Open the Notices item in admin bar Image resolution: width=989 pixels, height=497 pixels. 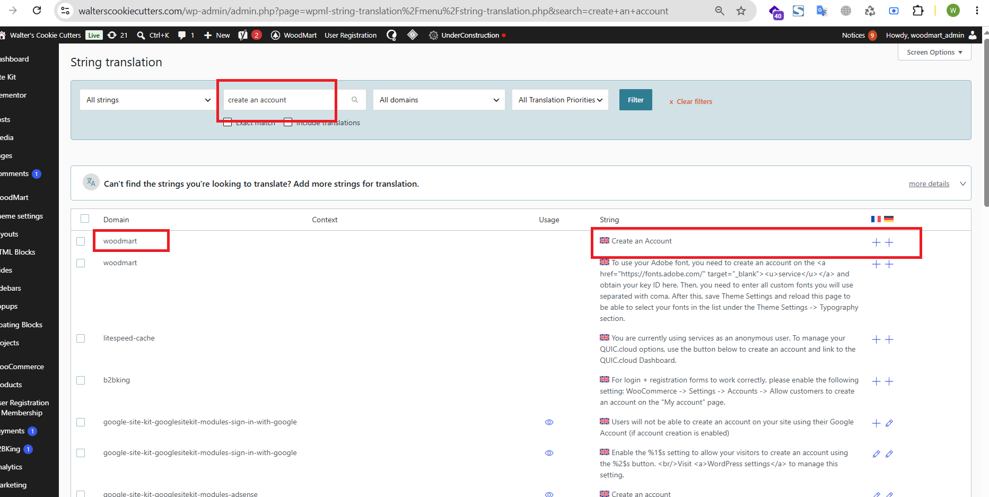[859, 35]
